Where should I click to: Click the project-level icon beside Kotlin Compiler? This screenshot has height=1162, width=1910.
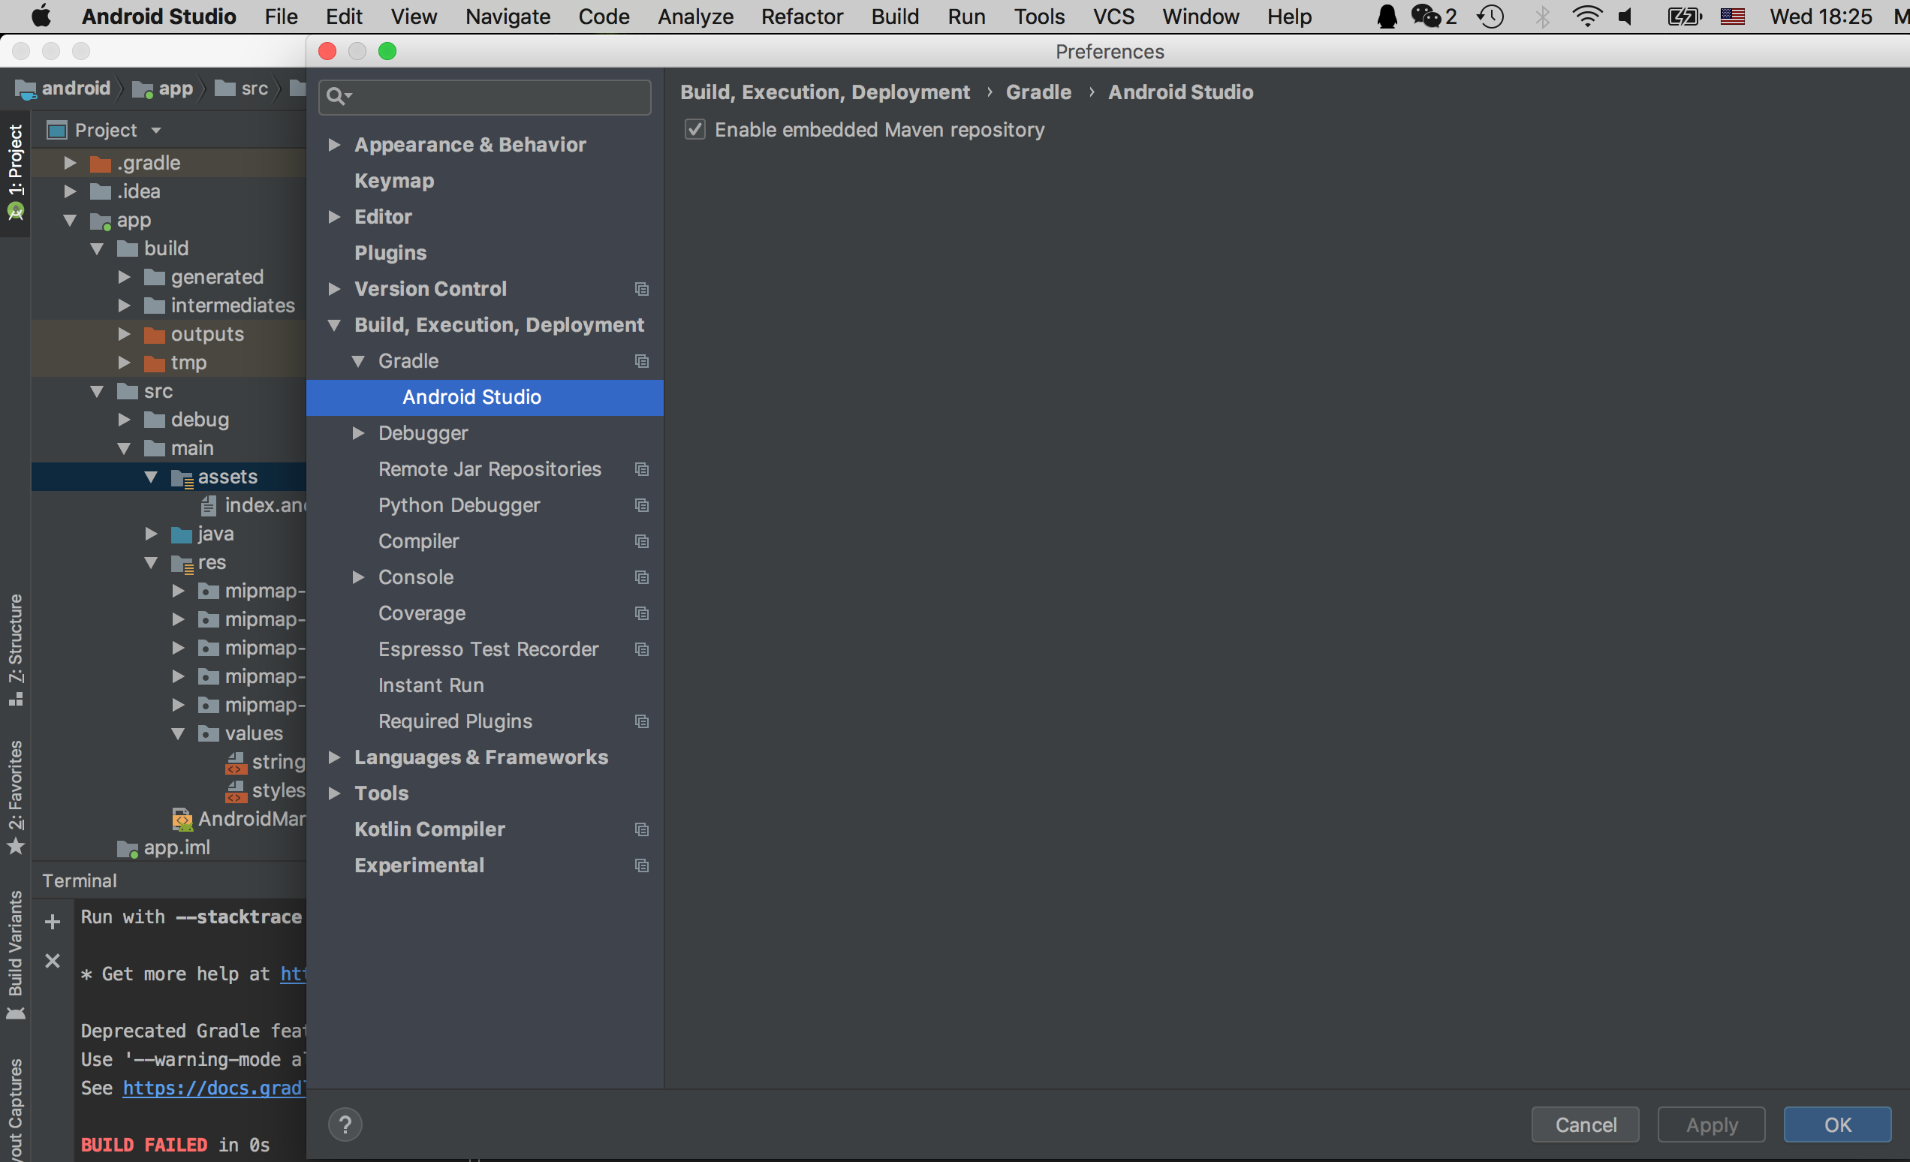point(642,829)
